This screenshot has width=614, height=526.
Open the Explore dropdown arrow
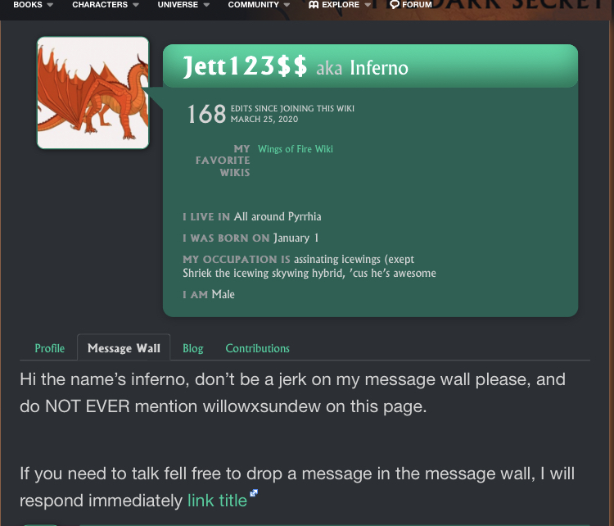pos(368,5)
